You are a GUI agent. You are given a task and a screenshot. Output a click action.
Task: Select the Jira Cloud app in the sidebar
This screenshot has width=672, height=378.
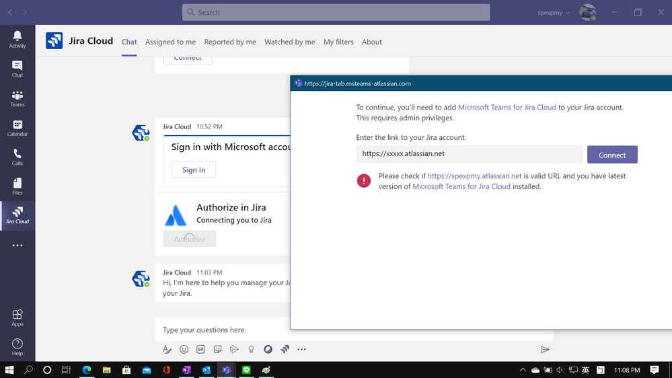pos(17,216)
